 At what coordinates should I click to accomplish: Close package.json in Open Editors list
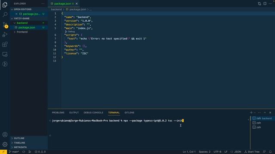[x=16, y=14]
